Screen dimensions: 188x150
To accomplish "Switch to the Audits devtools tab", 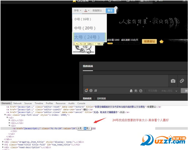I will pyautogui.click(x=71, y=103).
